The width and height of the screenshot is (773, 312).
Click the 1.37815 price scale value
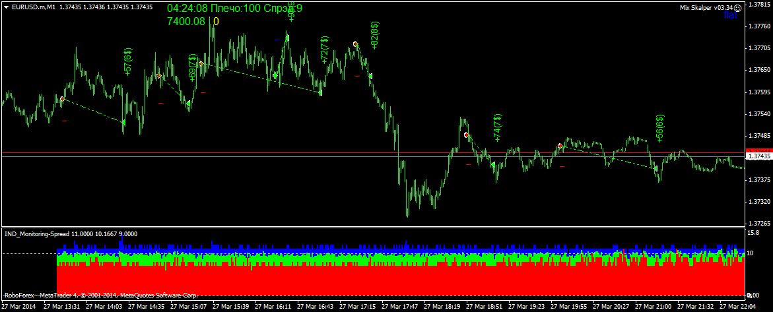coord(759,5)
